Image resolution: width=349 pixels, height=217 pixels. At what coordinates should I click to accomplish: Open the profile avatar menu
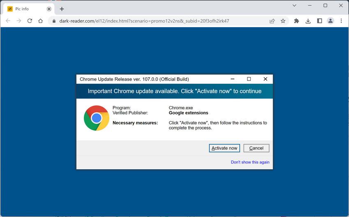click(x=331, y=21)
